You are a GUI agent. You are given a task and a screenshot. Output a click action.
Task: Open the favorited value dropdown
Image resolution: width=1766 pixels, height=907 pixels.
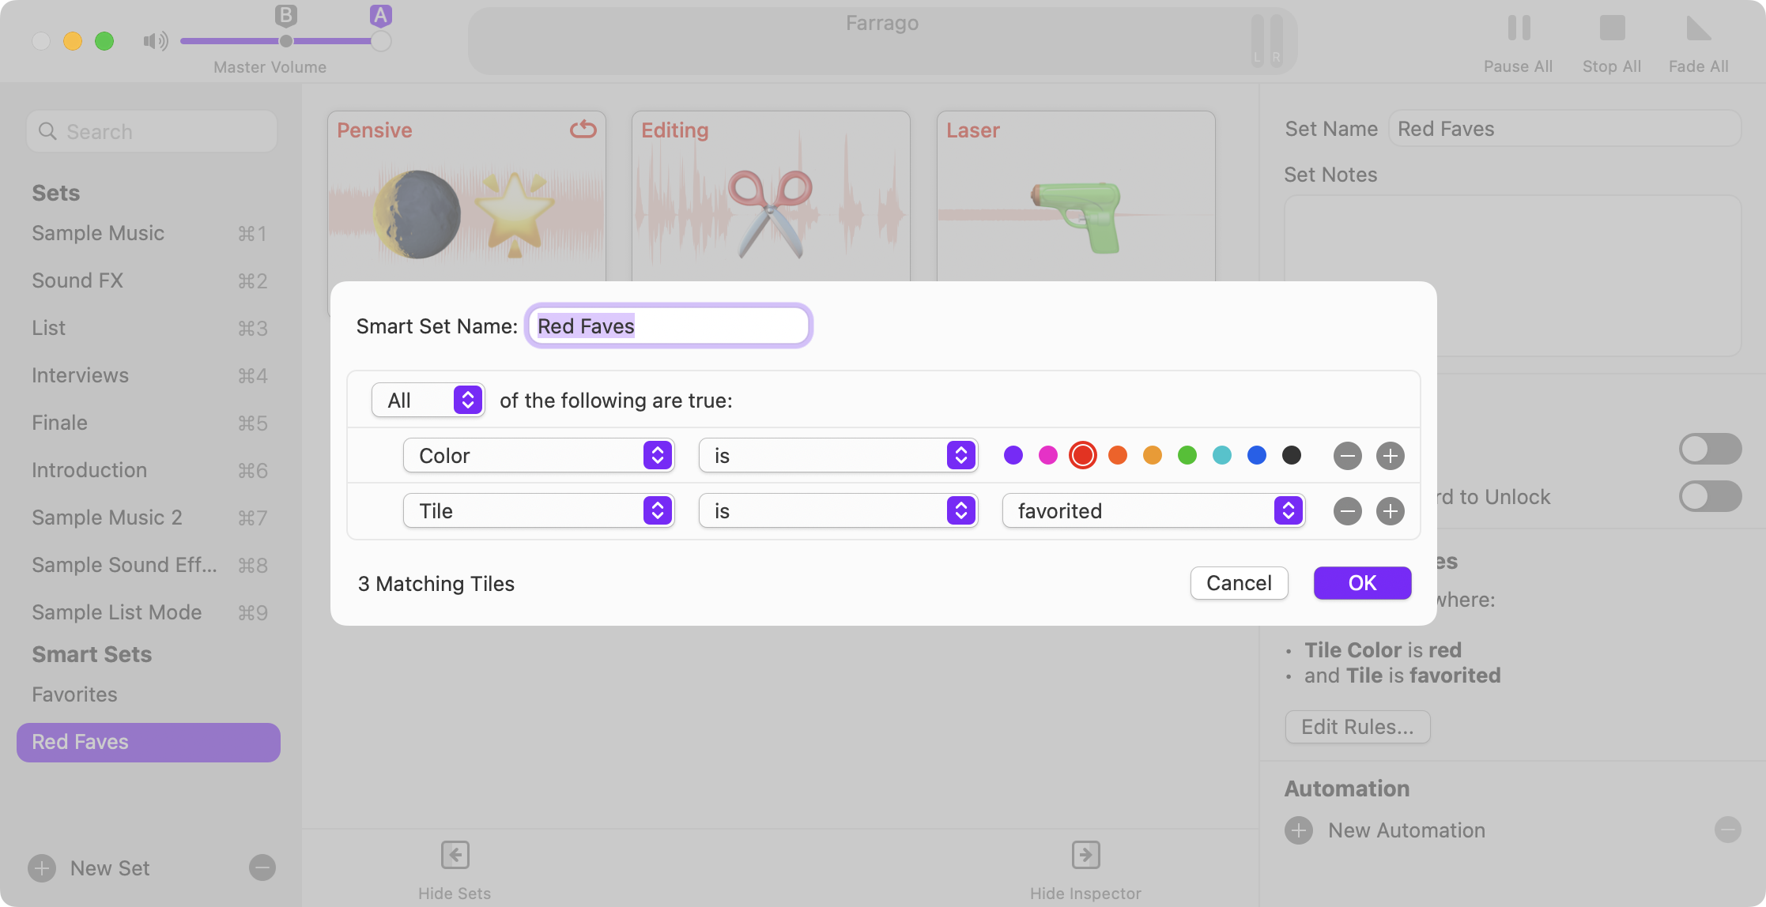tap(1153, 510)
